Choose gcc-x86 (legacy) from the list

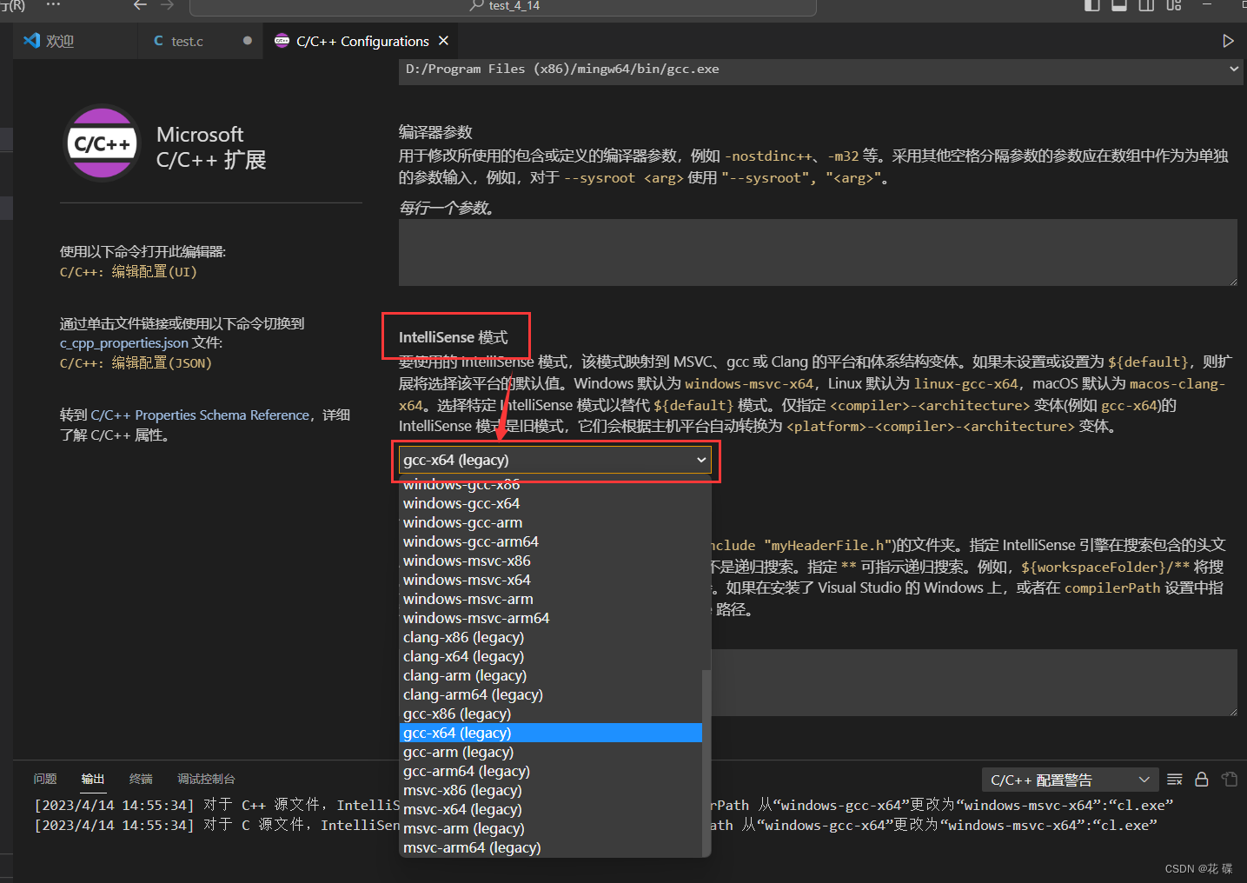pos(550,714)
